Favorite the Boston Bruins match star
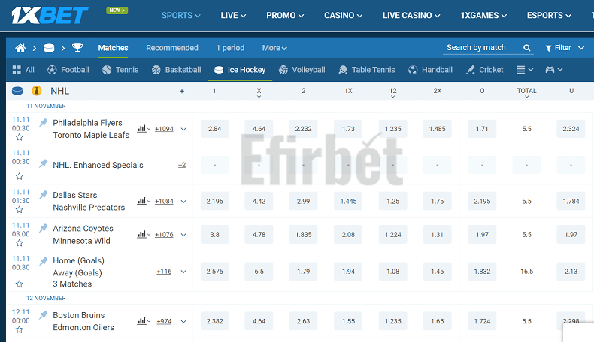 tap(20, 329)
